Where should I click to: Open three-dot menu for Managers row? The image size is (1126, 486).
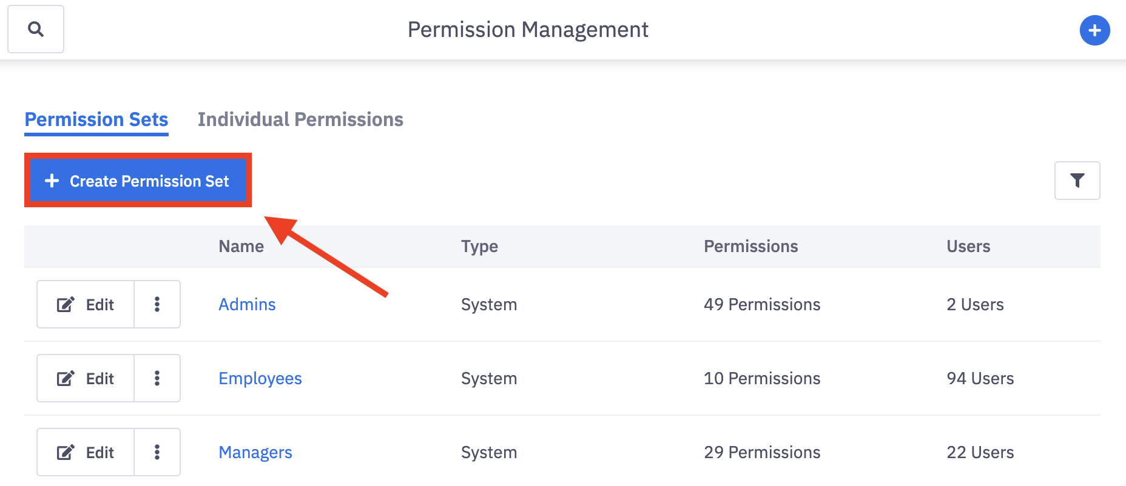coord(157,452)
